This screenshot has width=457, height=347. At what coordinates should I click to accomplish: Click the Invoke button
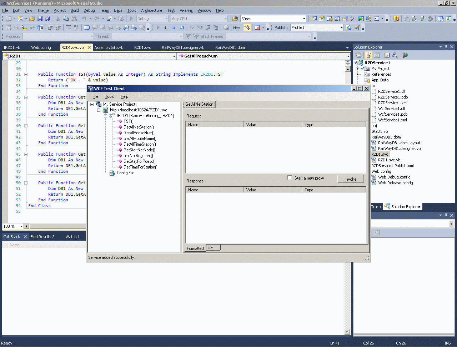coord(350,179)
